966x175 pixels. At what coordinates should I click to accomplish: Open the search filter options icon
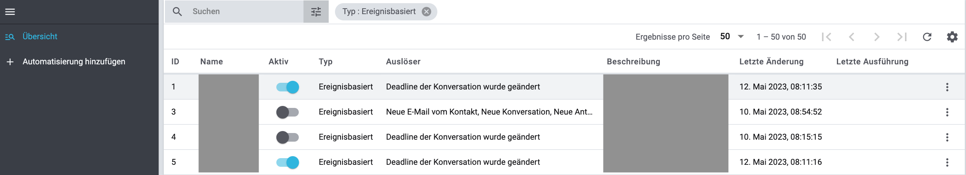coord(316,12)
